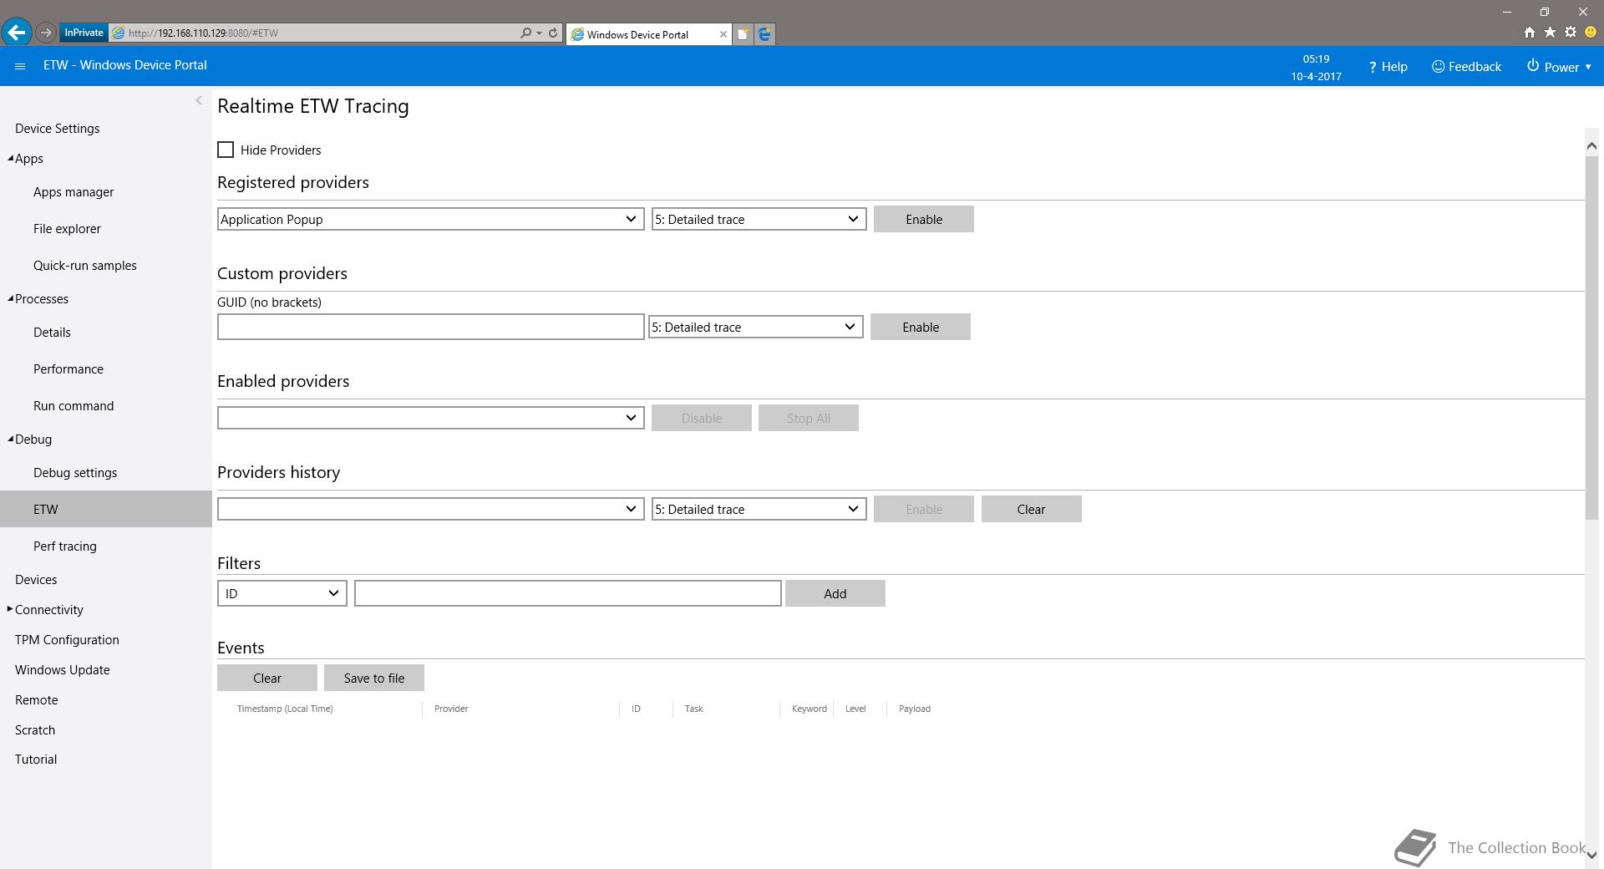Click the browser forward arrow button
Viewport: 1604px width, 869px height.
pos(46,33)
